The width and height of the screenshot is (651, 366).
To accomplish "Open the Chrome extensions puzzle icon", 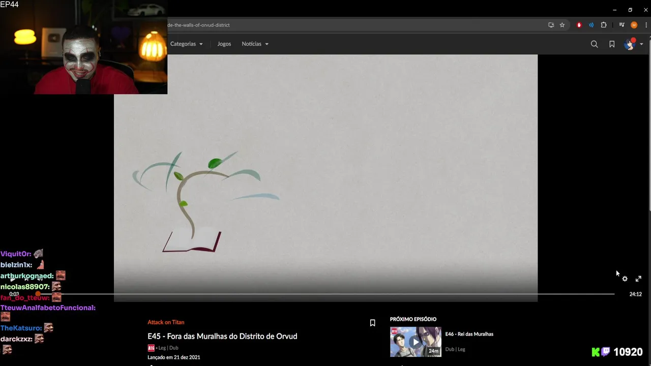I will [x=604, y=25].
